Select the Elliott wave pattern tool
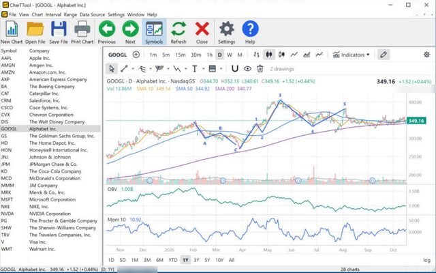The height and width of the screenshot is (273, 436). coord(177,68)
